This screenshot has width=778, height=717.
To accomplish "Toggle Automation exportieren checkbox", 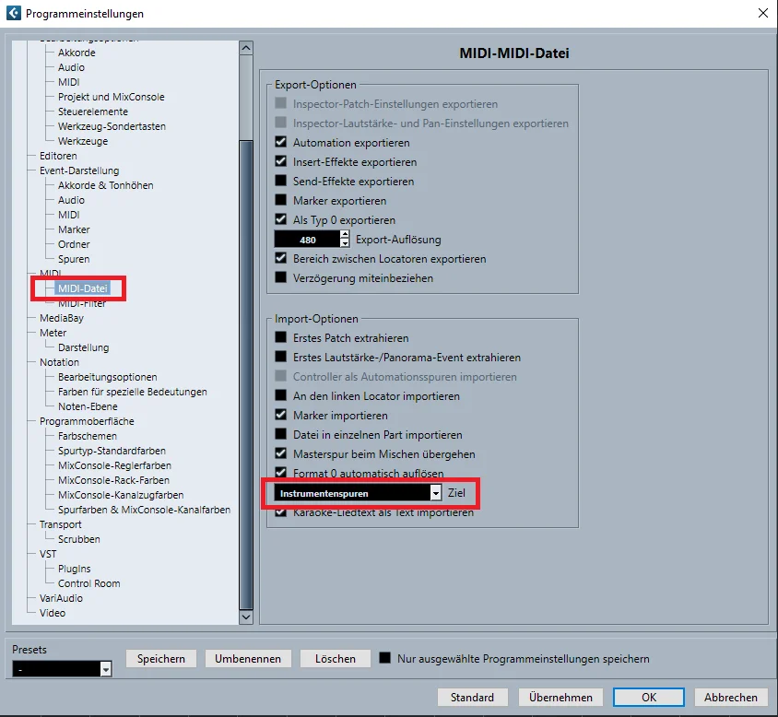I will click(281, 142).
